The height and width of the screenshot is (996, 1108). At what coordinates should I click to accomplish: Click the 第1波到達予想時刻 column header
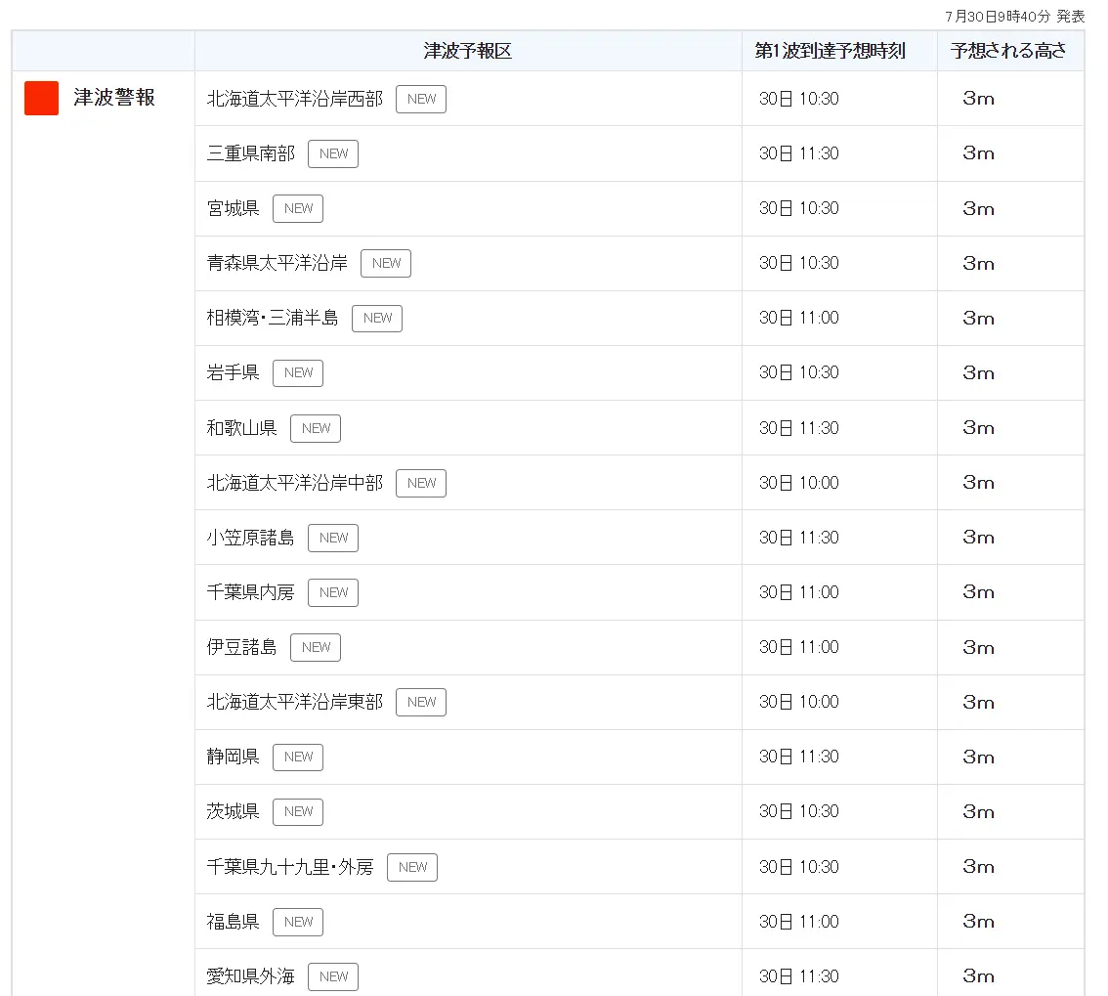830,51
